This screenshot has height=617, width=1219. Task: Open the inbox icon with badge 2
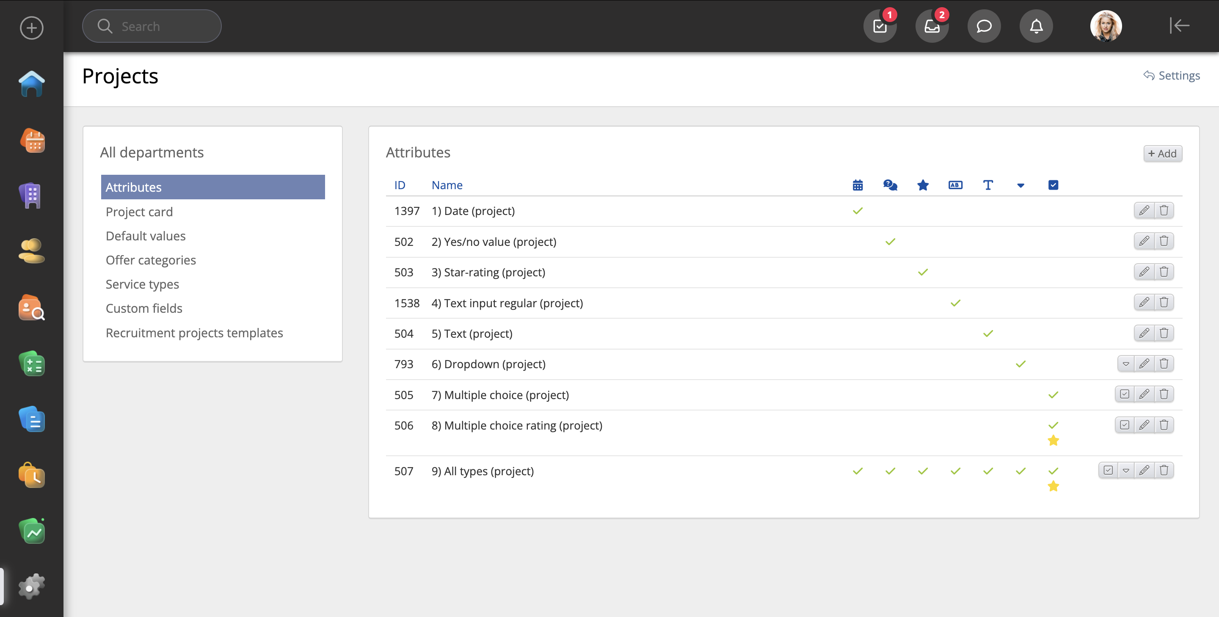[x=932, y=26]
